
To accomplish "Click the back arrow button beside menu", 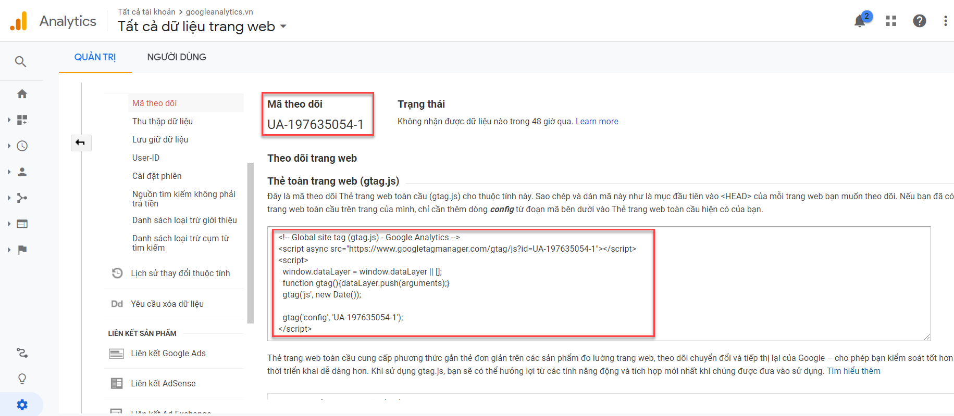I will coord(81,142).
